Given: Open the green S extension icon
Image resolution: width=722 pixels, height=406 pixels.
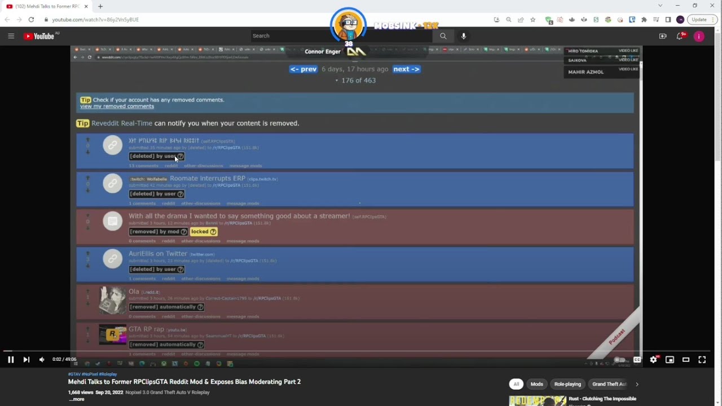Looking at the screenshot, I should (x=596, y=20).
